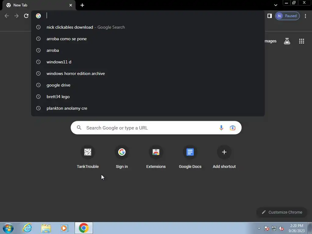Focus the 'Search Google or type a URL' box
This screenshot has height=234, width=312.
tap(156, 128)
